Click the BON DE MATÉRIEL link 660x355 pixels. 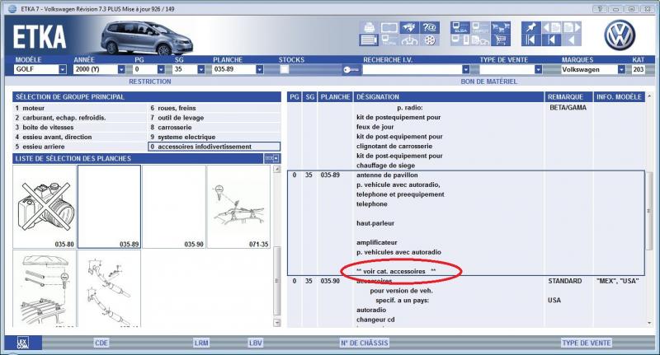(488, 82)
